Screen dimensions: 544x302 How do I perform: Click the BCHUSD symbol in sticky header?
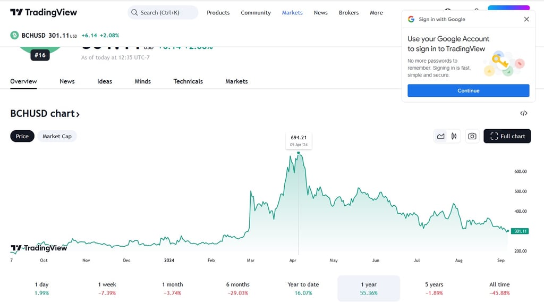coord(33,36)
